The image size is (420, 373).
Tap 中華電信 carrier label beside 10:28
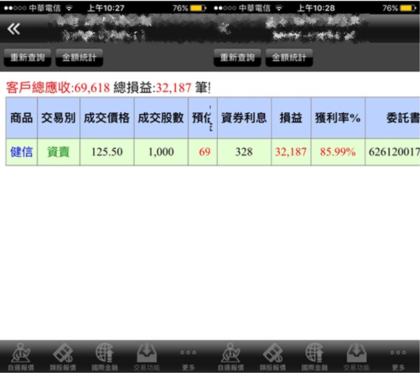coord(255,8)
